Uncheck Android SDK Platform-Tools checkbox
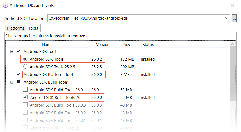The image size is (241, 132). click(x=19, y=74)
